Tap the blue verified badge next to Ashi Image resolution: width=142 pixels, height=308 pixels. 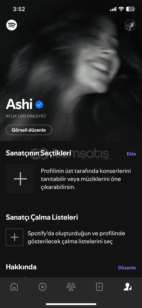pos(39,105)
